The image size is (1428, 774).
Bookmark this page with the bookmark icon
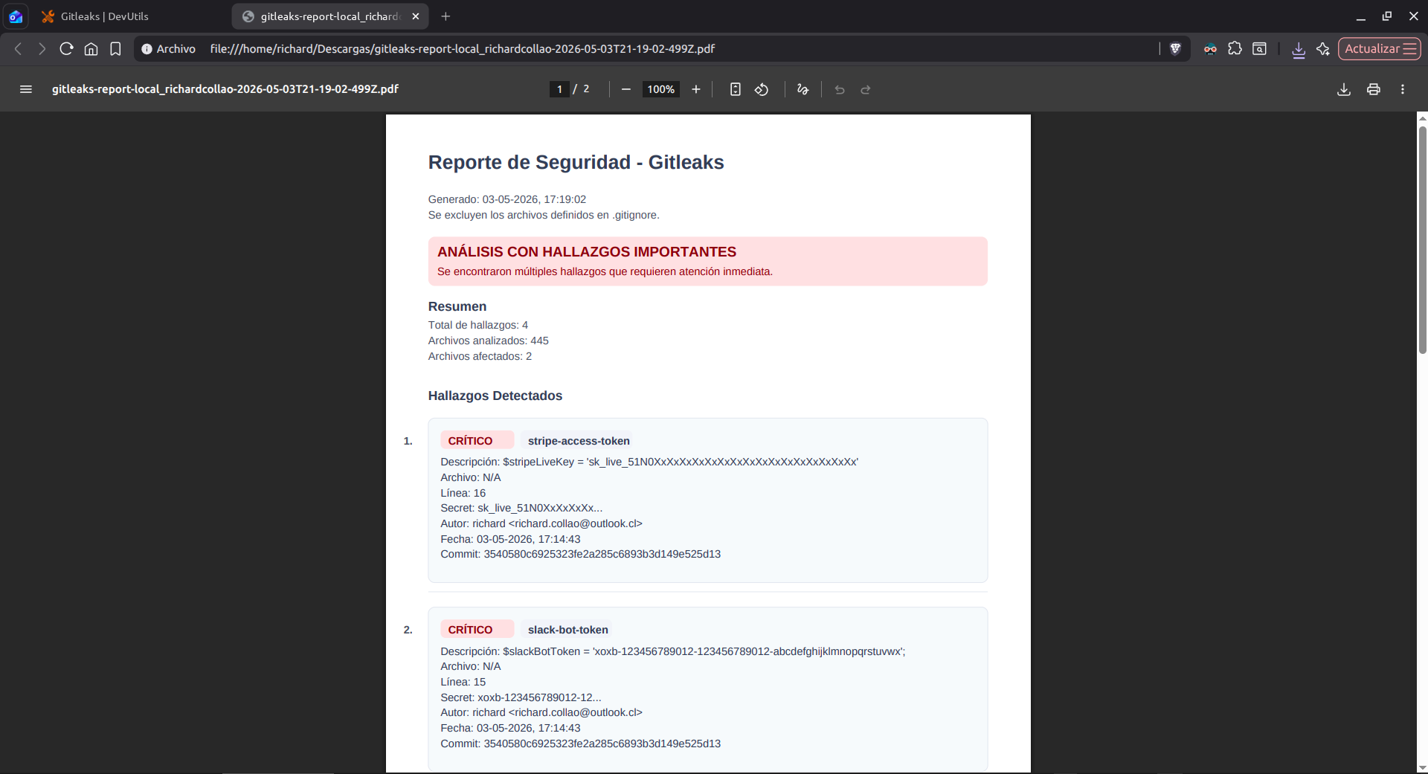click(115, 49)
